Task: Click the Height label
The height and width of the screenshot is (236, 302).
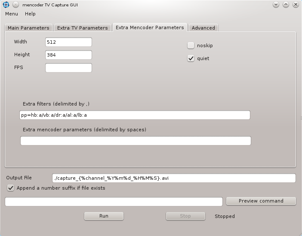Action: 22,54
